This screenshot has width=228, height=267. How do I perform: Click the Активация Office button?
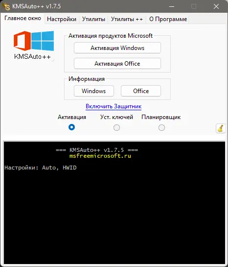(x=117, y=64)
